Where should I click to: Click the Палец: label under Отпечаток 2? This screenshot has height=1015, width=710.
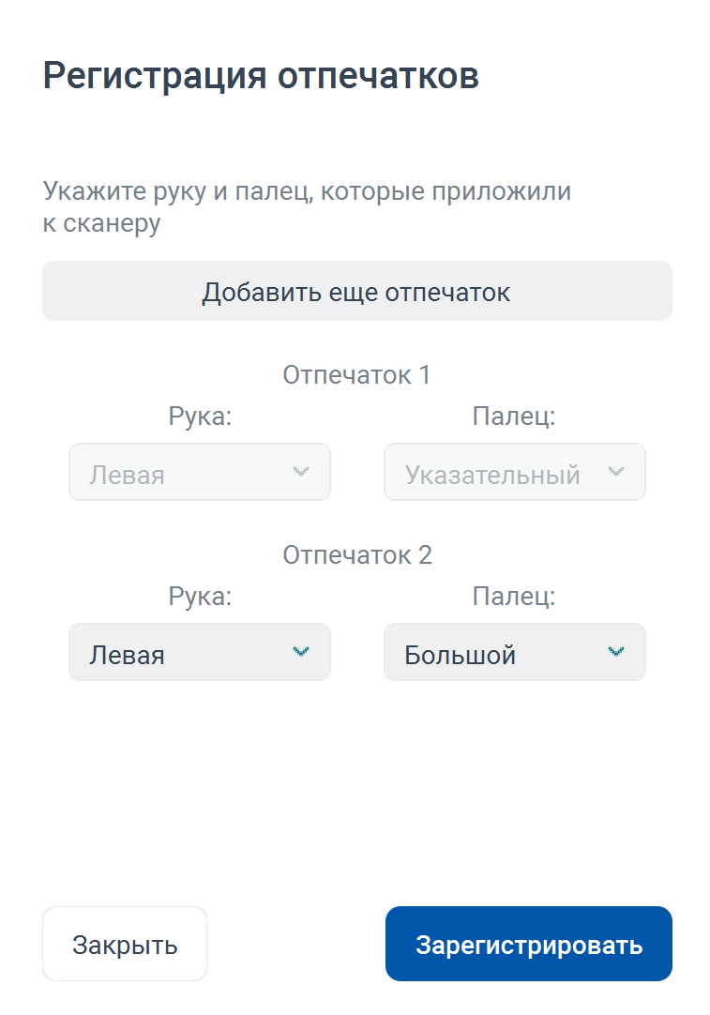click(x=514, y=597)
